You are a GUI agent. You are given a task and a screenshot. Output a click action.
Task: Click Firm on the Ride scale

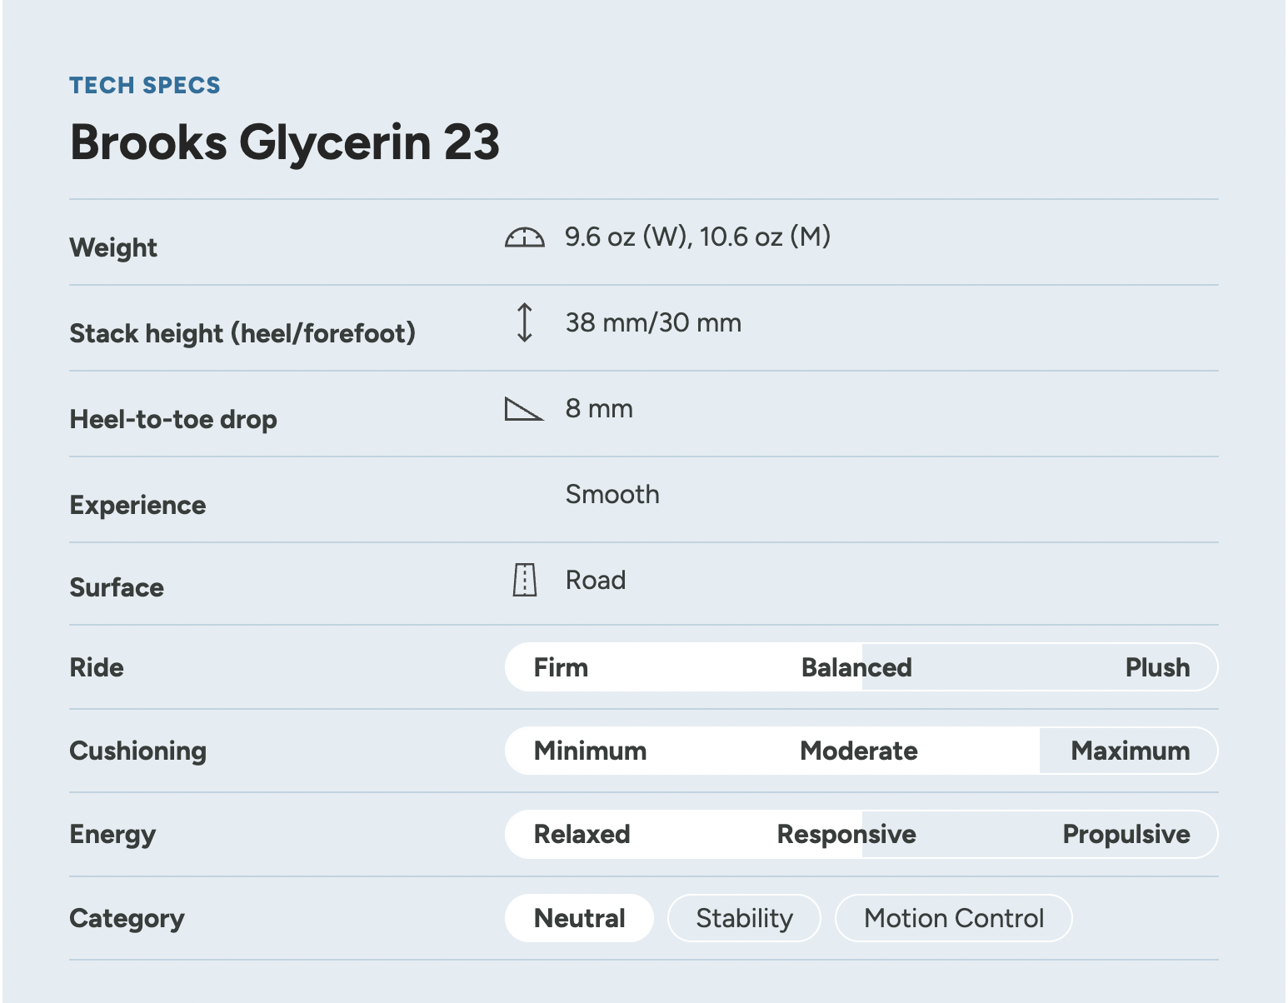pos(561,667)
